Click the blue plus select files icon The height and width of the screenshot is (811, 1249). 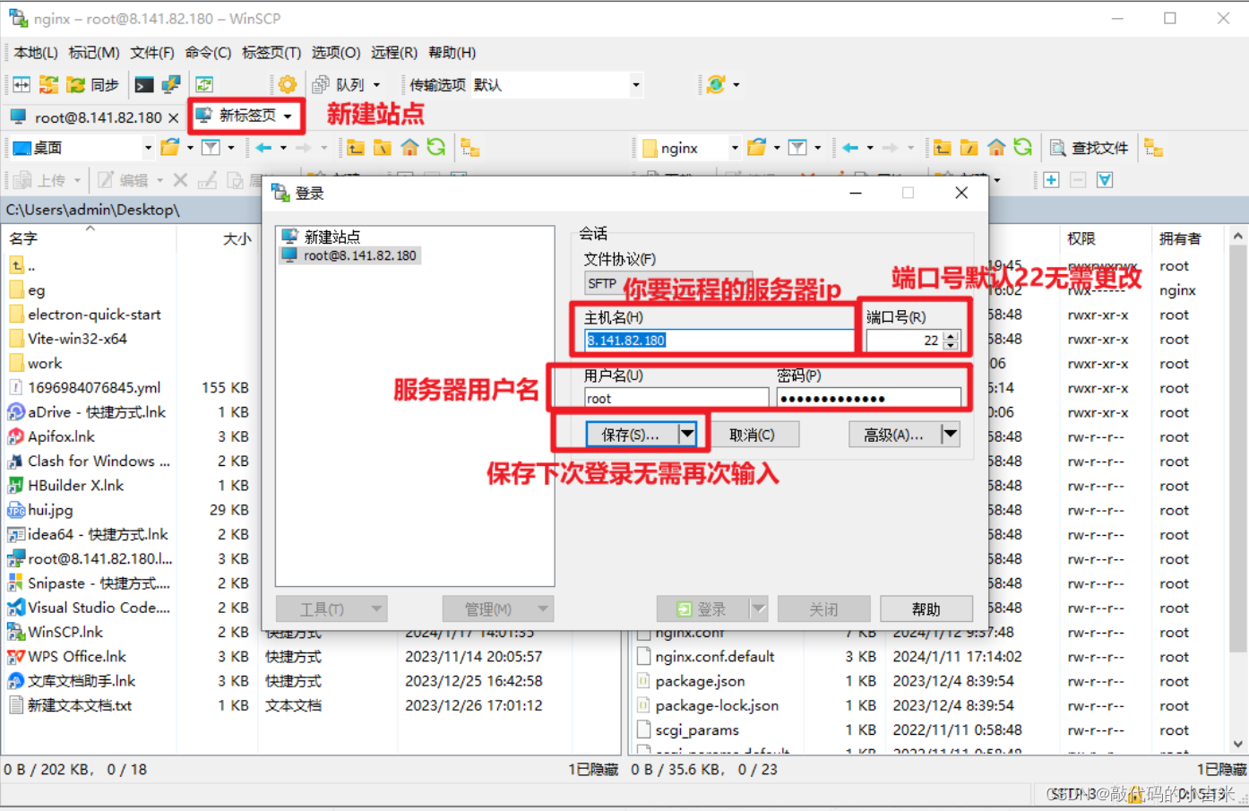[1051, 180]
